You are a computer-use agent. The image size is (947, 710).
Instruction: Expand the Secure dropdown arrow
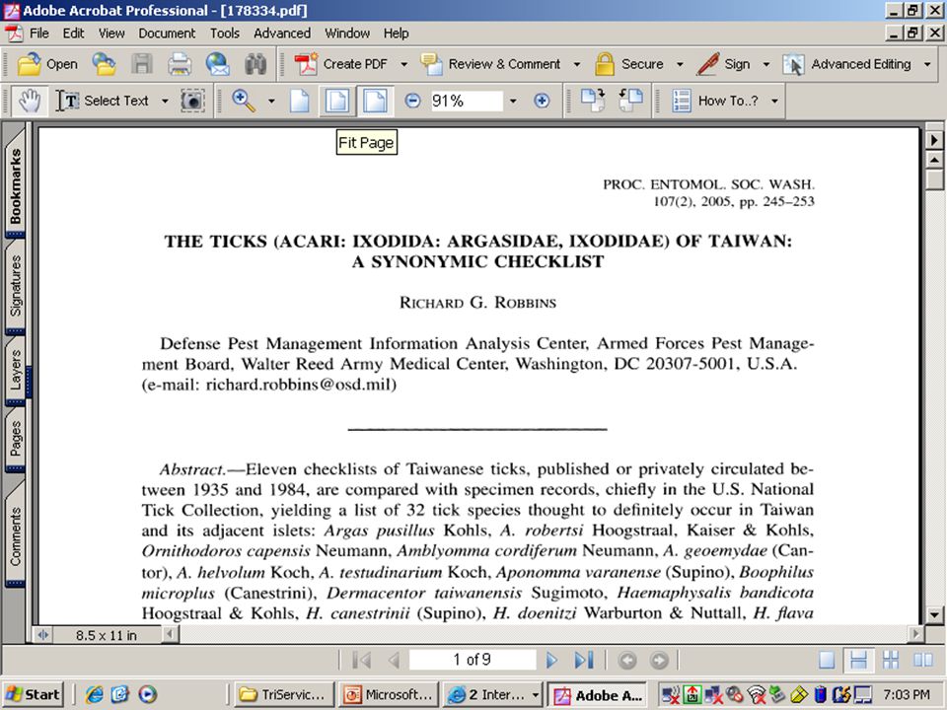click(680, 64)
